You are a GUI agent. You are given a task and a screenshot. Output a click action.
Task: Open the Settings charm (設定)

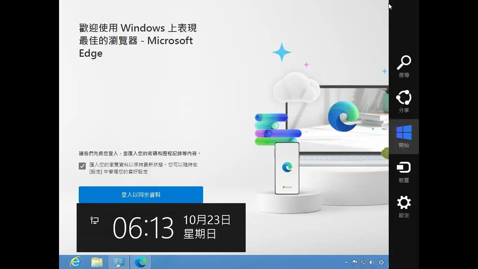[x=404, y=207]
